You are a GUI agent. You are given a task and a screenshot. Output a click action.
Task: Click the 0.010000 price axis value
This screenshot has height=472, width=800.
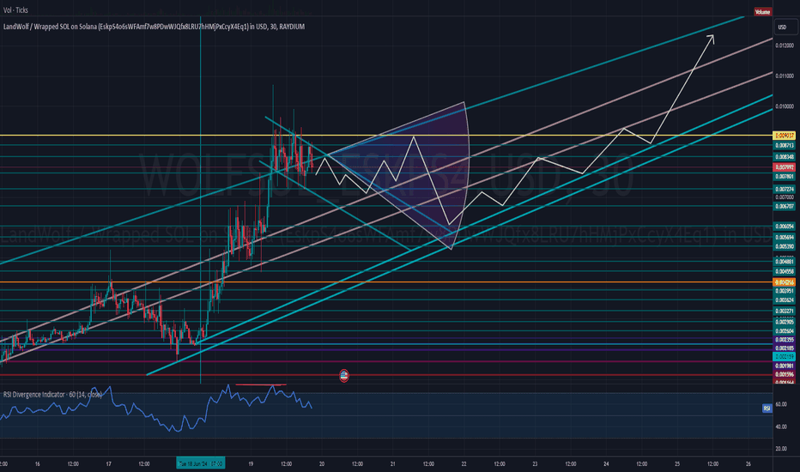(785, 106)
